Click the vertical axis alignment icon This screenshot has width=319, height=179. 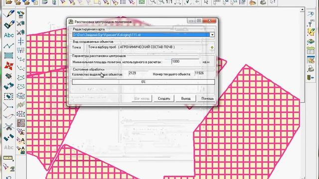(x=20, y=41)
